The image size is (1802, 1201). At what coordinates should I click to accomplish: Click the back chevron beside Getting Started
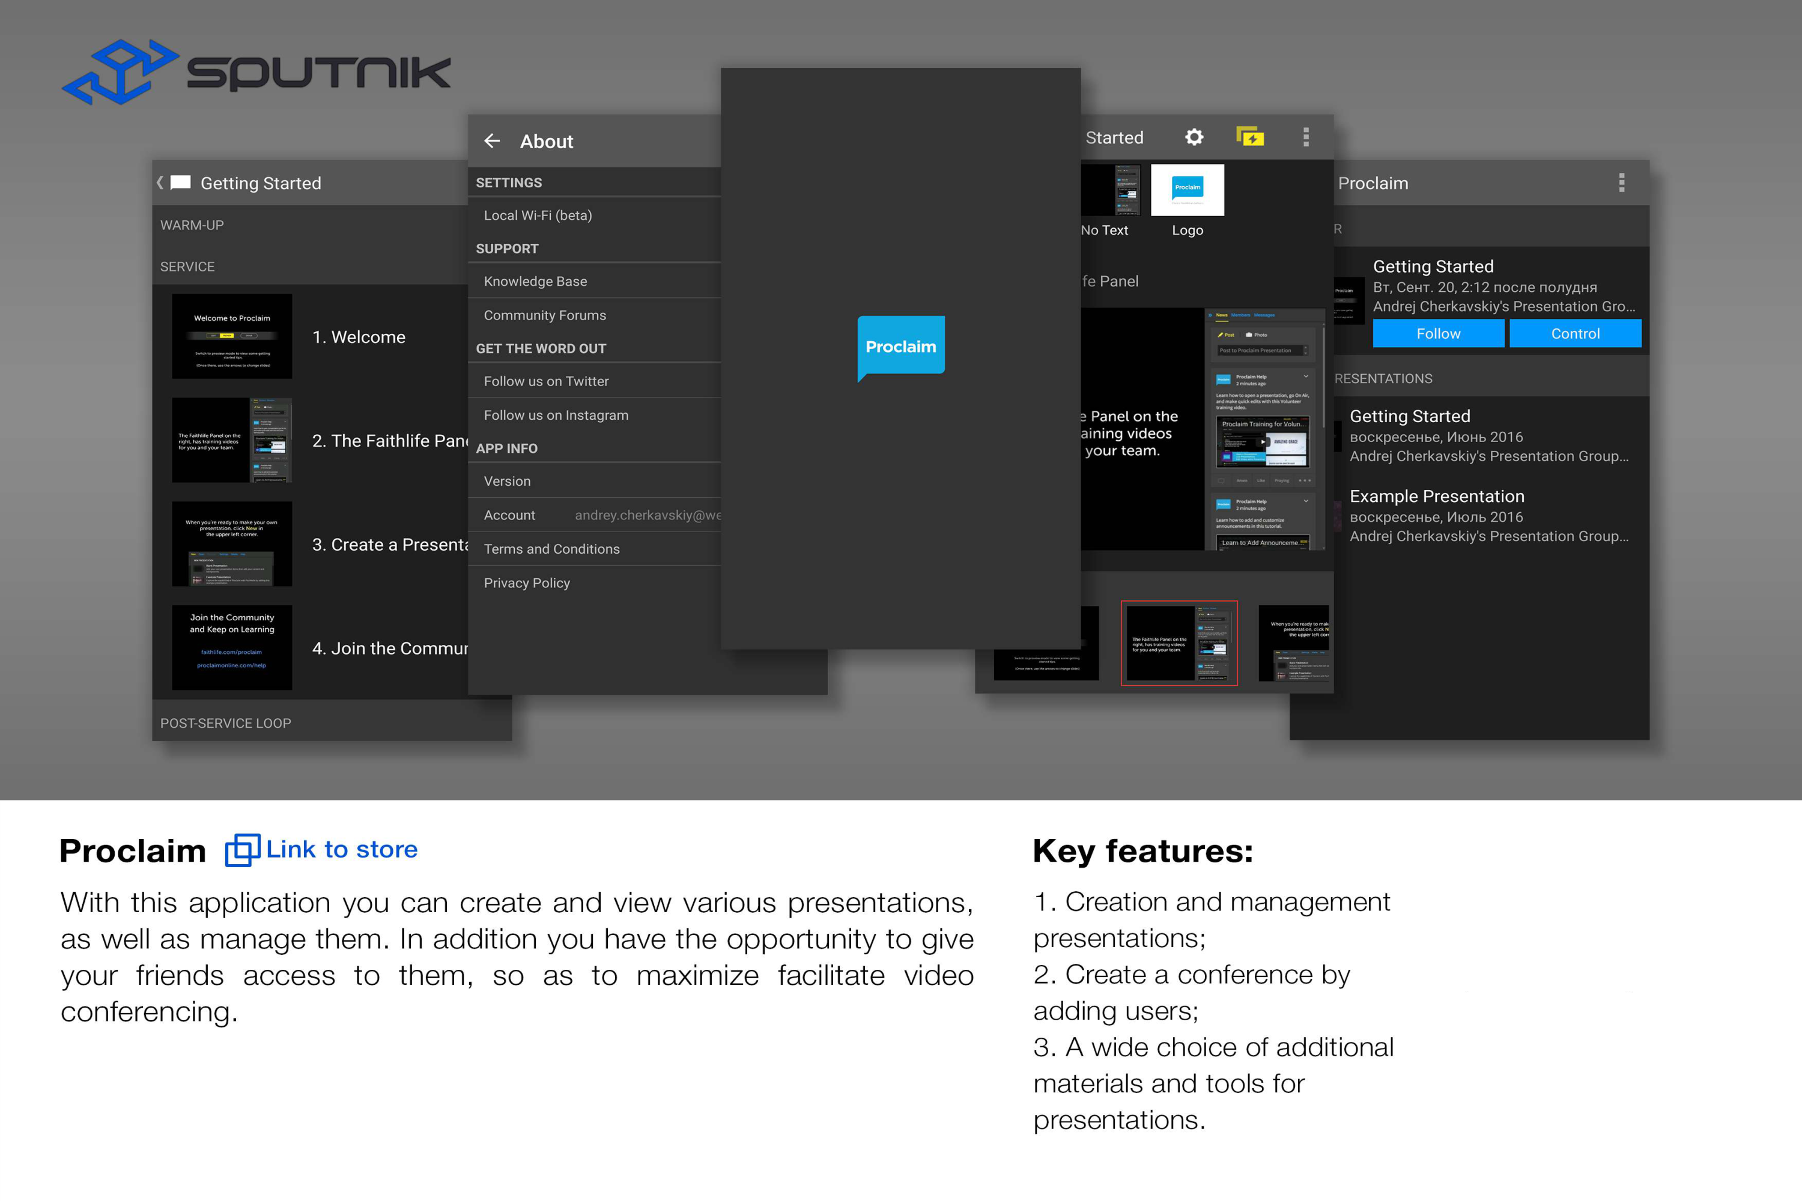tap(160, 183)
